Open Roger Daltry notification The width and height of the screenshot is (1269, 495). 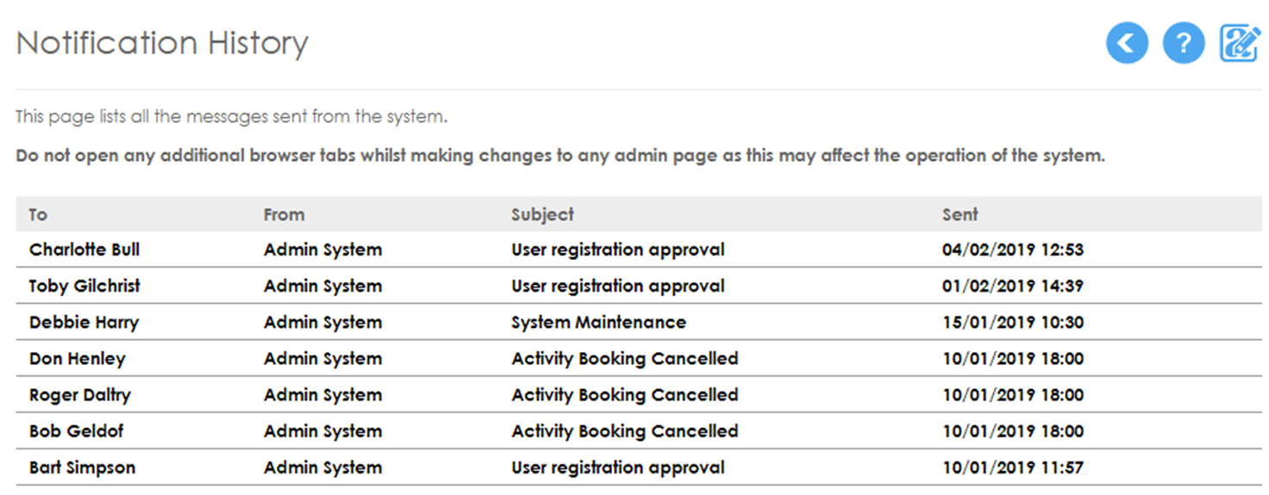pyautogui.click(x=639, y=394)
